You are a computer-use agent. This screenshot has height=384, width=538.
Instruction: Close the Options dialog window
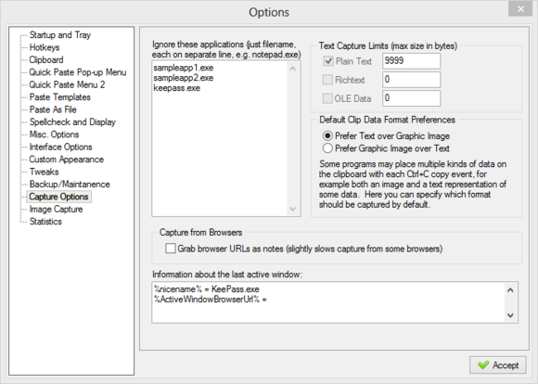(520, 9)
